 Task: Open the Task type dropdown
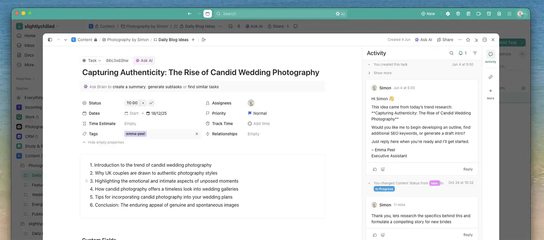[x=92, y=60]
